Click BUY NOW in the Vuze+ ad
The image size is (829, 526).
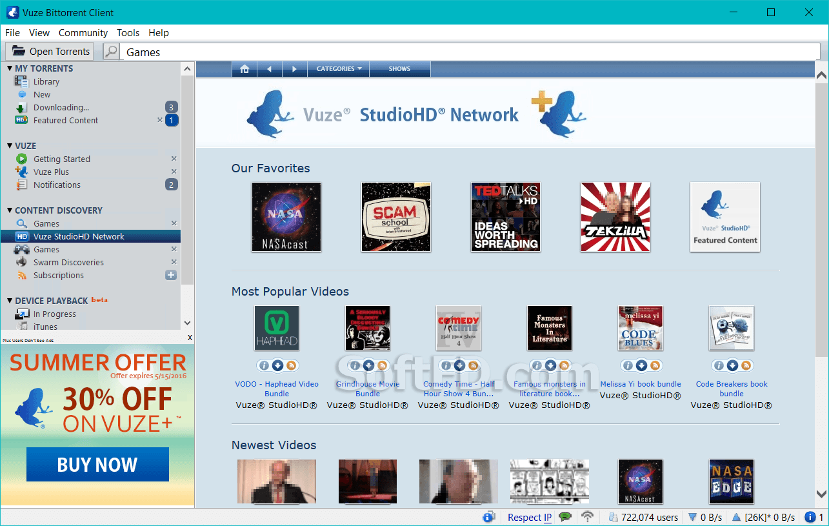(x=97, y=465)
